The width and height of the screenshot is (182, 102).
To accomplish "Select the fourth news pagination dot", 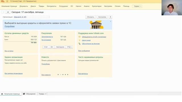I will coord(65,75).
